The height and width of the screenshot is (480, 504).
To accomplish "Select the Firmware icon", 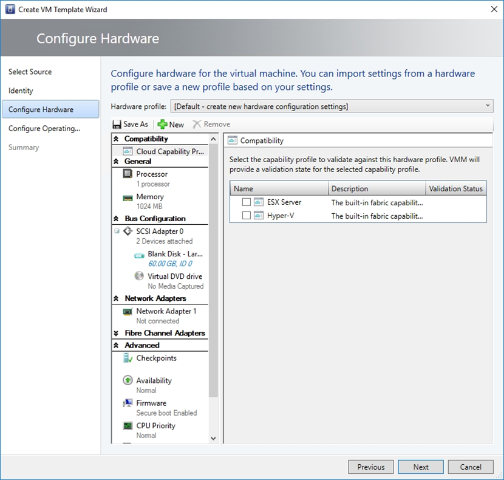I will (128, 403).
